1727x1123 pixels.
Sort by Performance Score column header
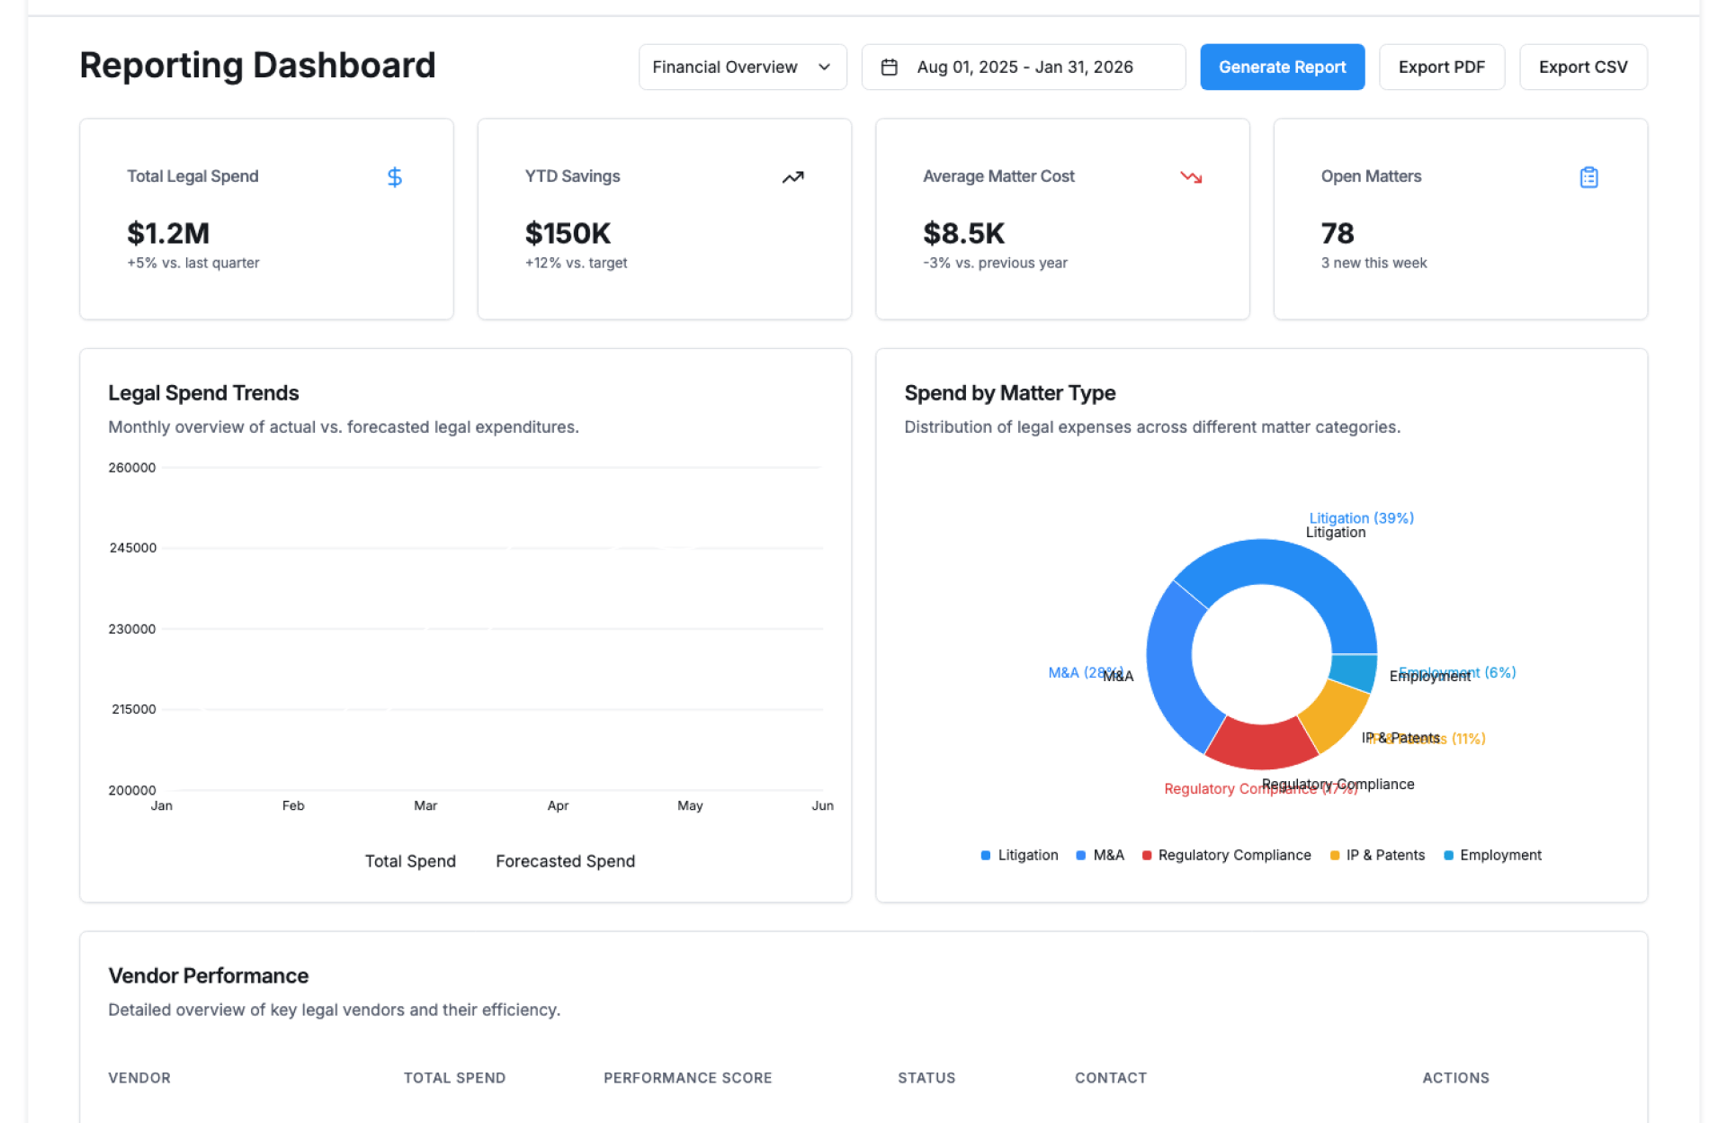(x=687, y=1078)
